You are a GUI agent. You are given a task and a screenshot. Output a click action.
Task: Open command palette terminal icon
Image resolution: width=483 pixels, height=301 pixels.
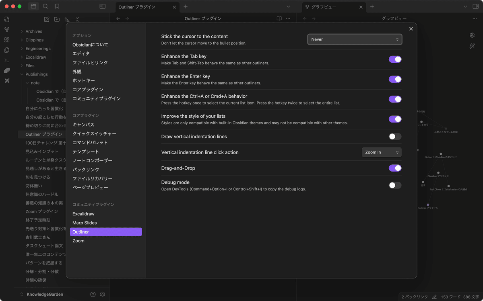click(x=7, y=60)
